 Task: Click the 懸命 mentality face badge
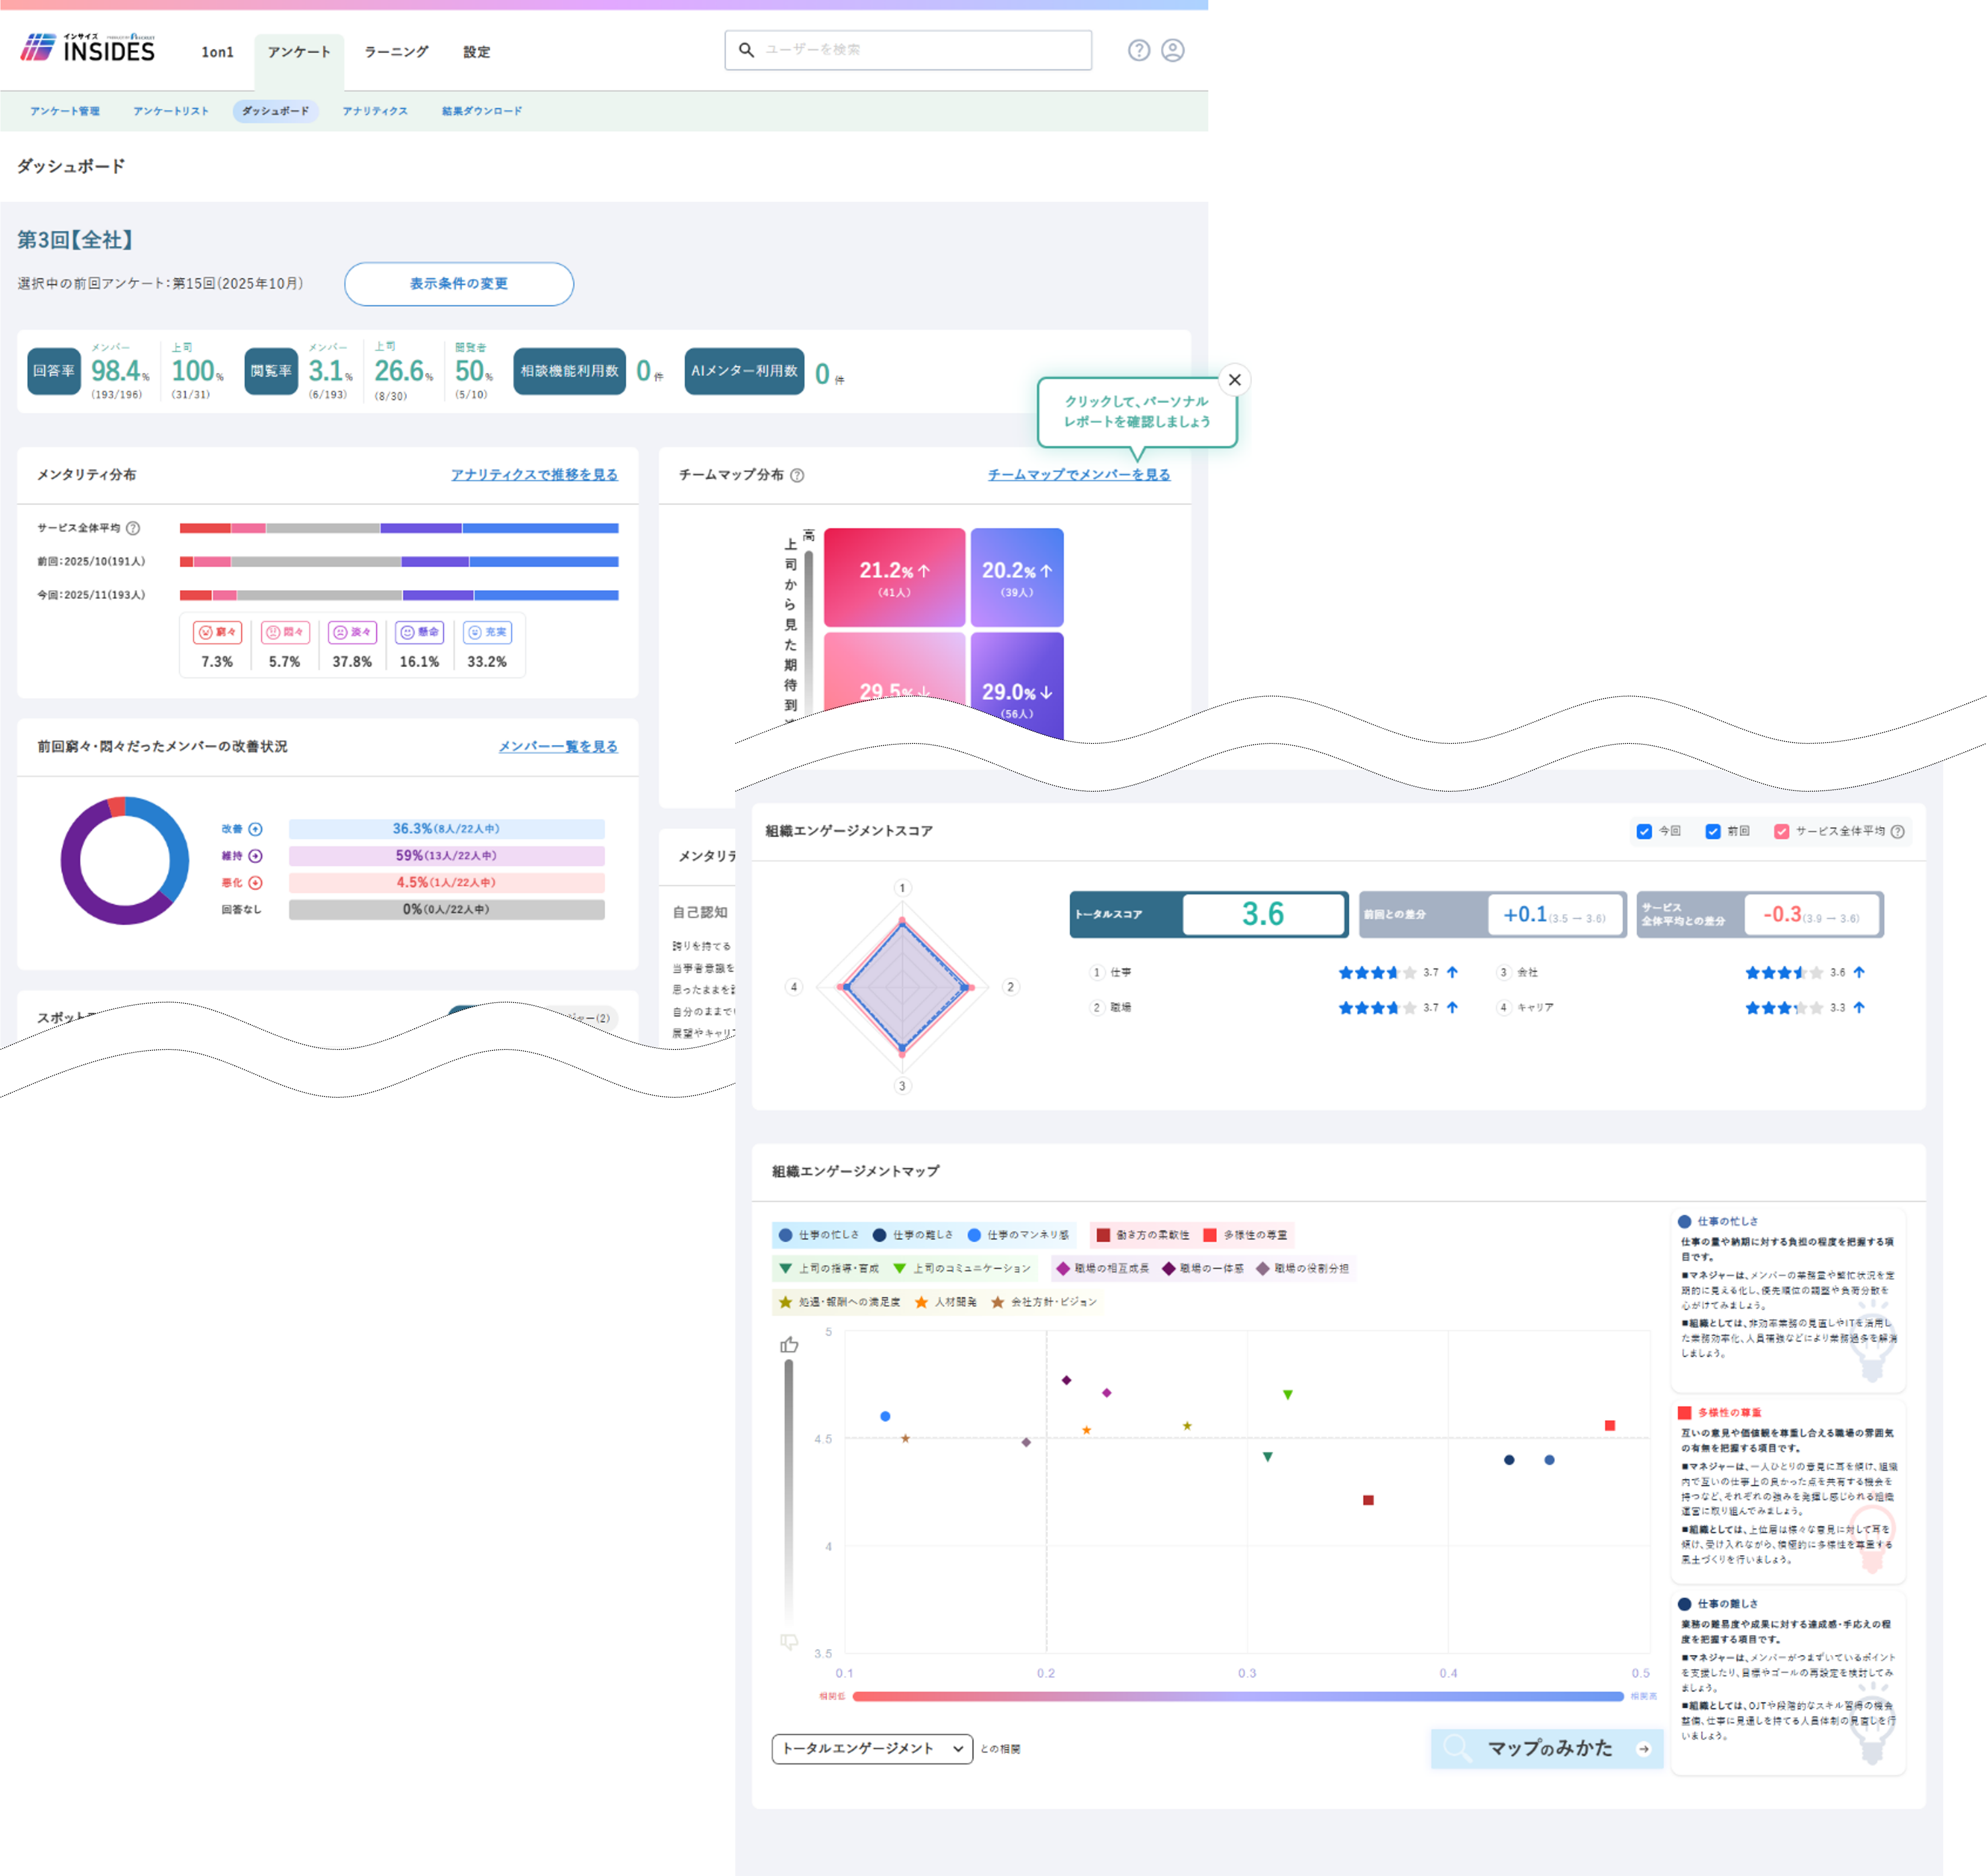[419, 633]
